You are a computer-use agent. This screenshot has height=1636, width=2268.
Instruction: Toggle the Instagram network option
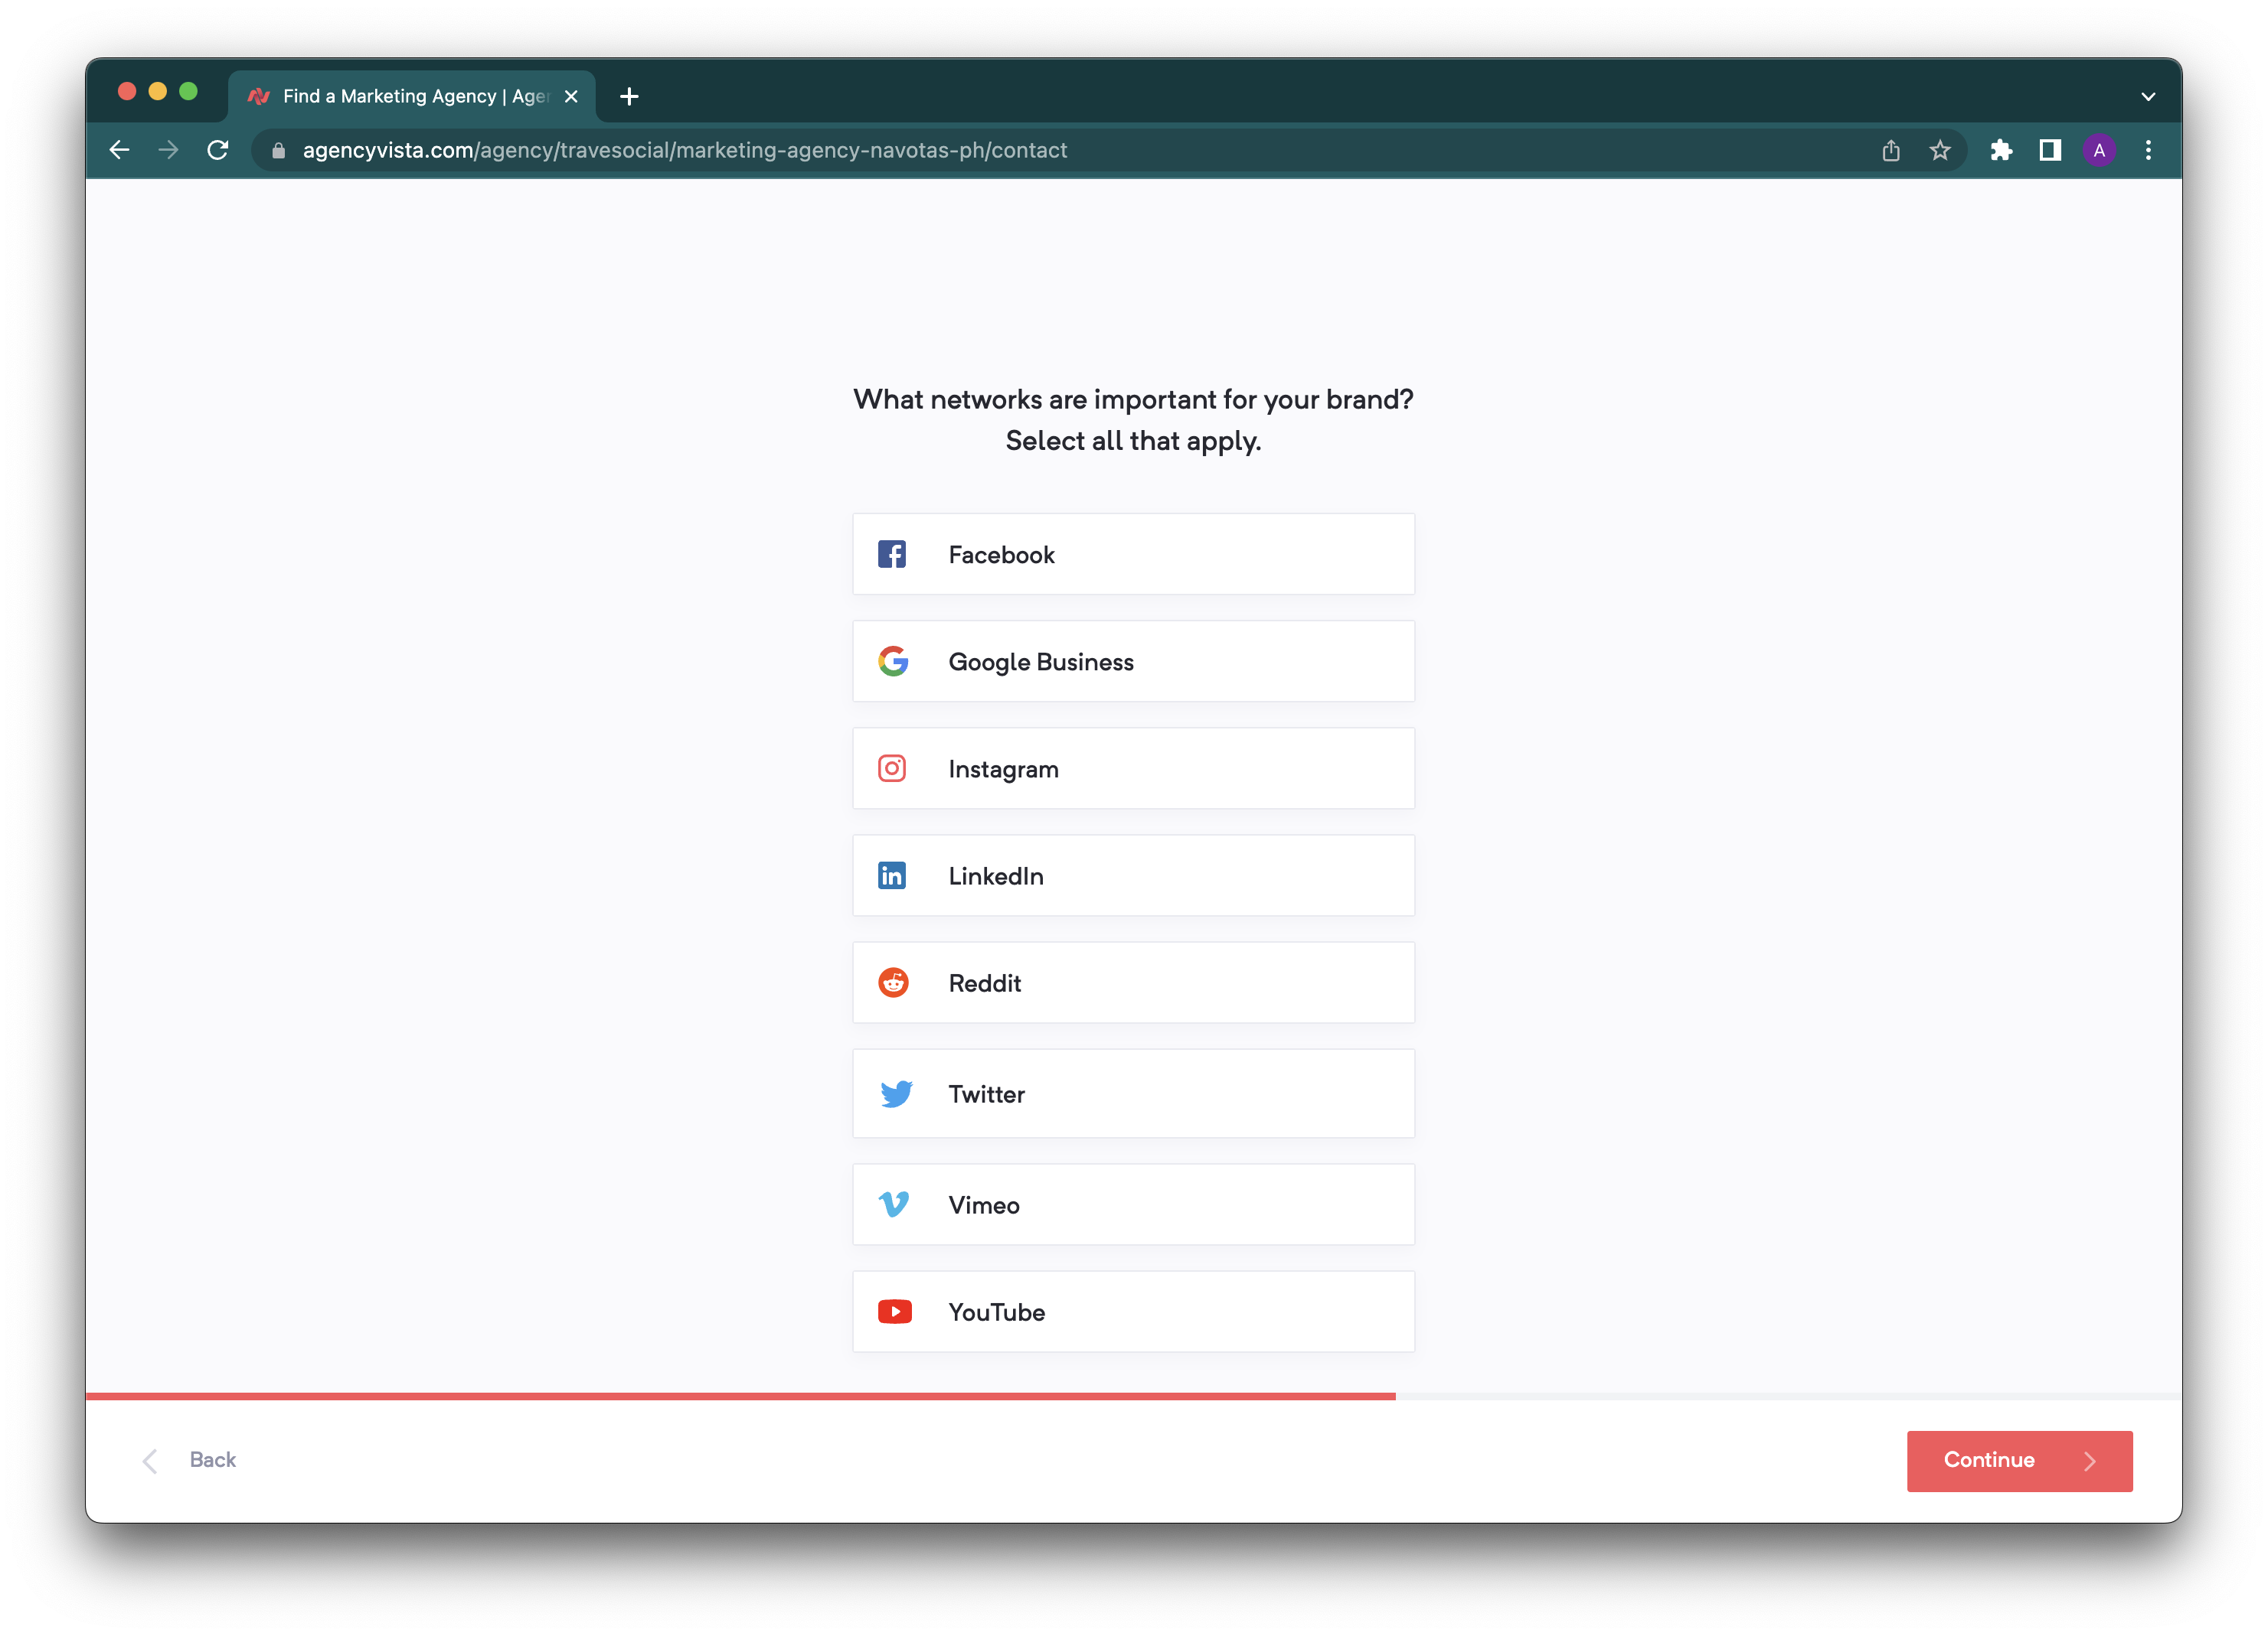[1133, 767]
